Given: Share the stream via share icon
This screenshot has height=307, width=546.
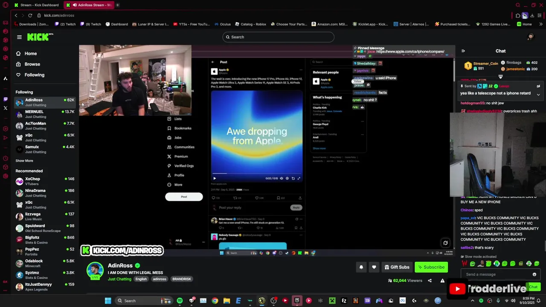Looking at the screenshot, I should [430, 281].
